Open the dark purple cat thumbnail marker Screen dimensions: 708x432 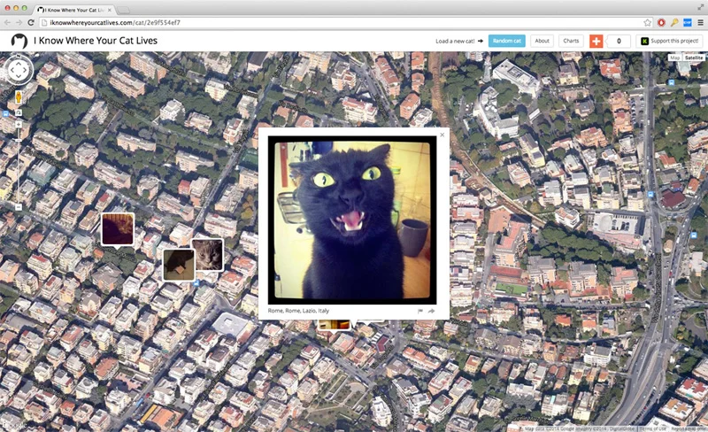pyautogui.click(x=118, y=229)
